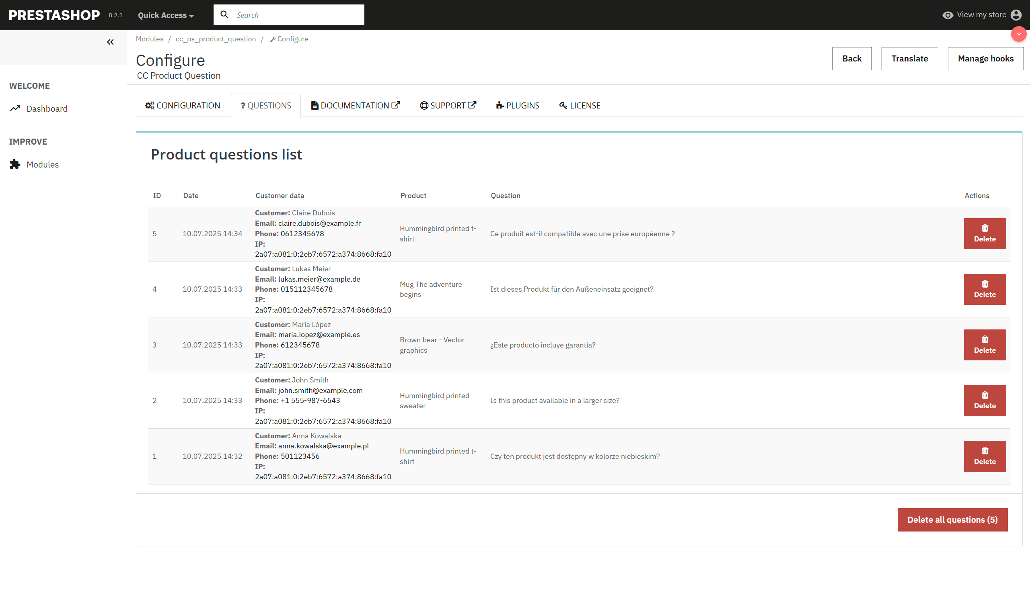Switch to the Questions tab
The image size is (1030, 597).
pyautogui.click(x=266, y=105)
